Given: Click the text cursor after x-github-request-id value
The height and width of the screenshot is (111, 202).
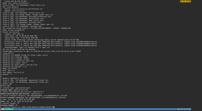Looking at the screenshot, I should tap(54, 107).
